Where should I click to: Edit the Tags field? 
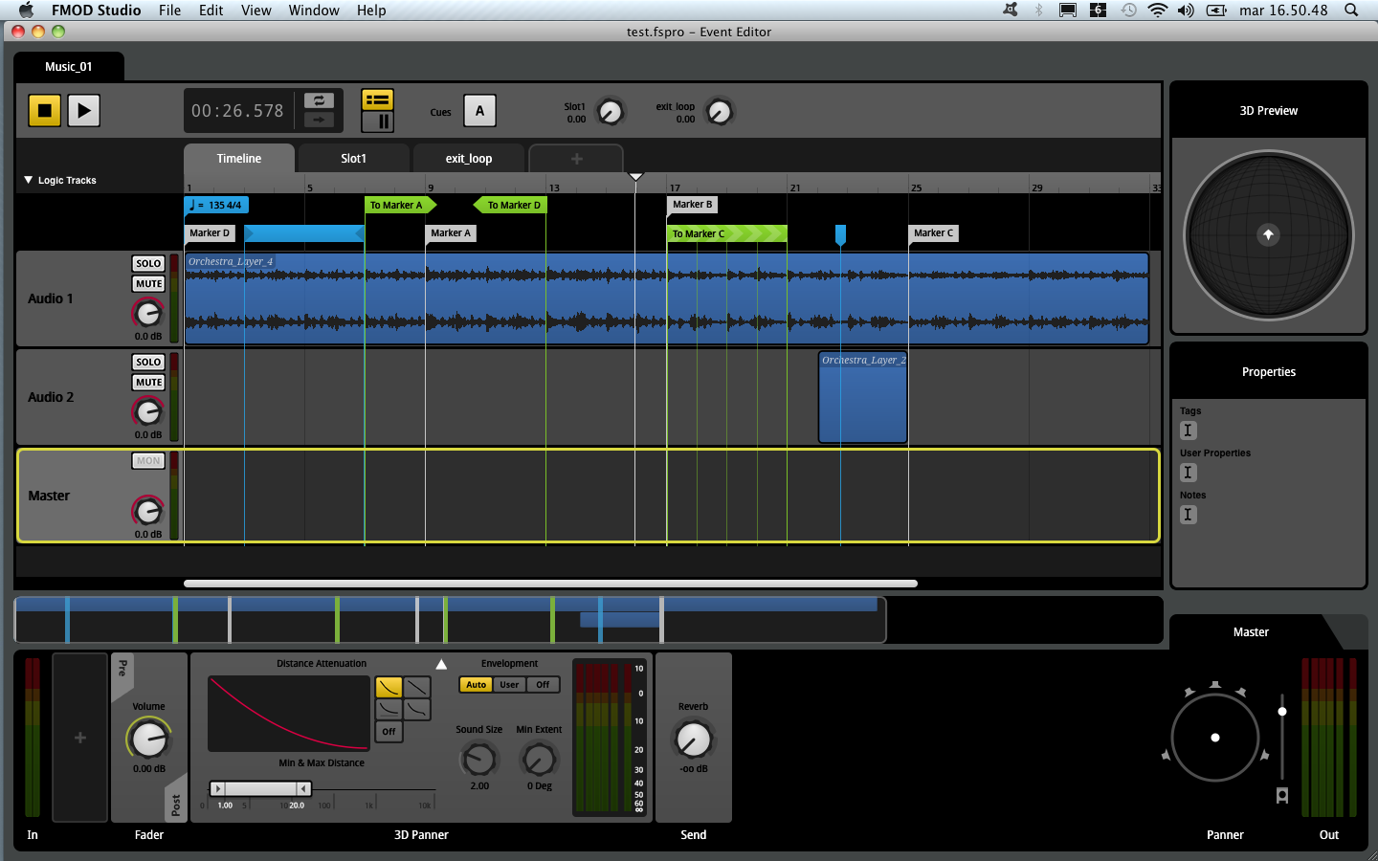coord(1189,430)
